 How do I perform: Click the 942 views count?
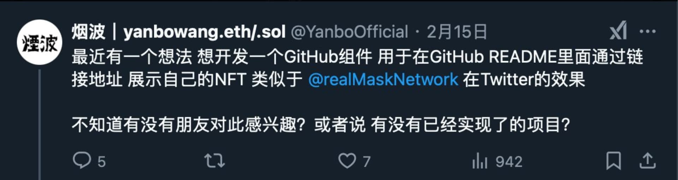coord(509,162)
